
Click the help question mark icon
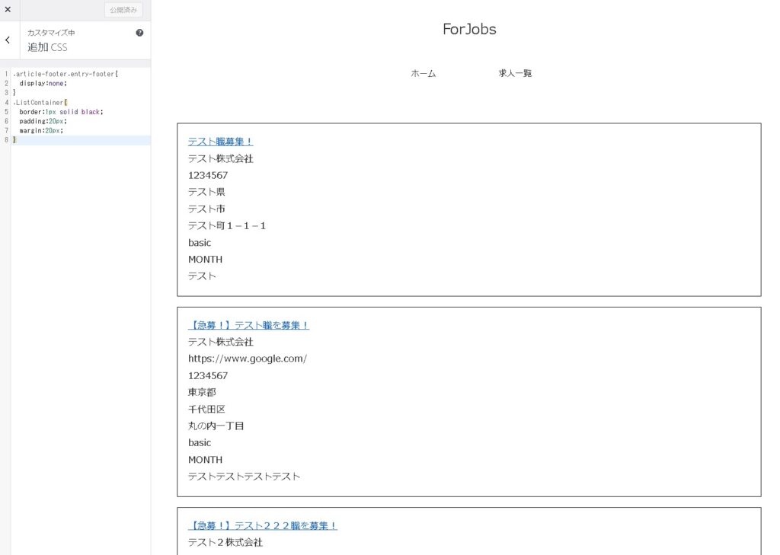pyautogui.click(x=139, y=33)
